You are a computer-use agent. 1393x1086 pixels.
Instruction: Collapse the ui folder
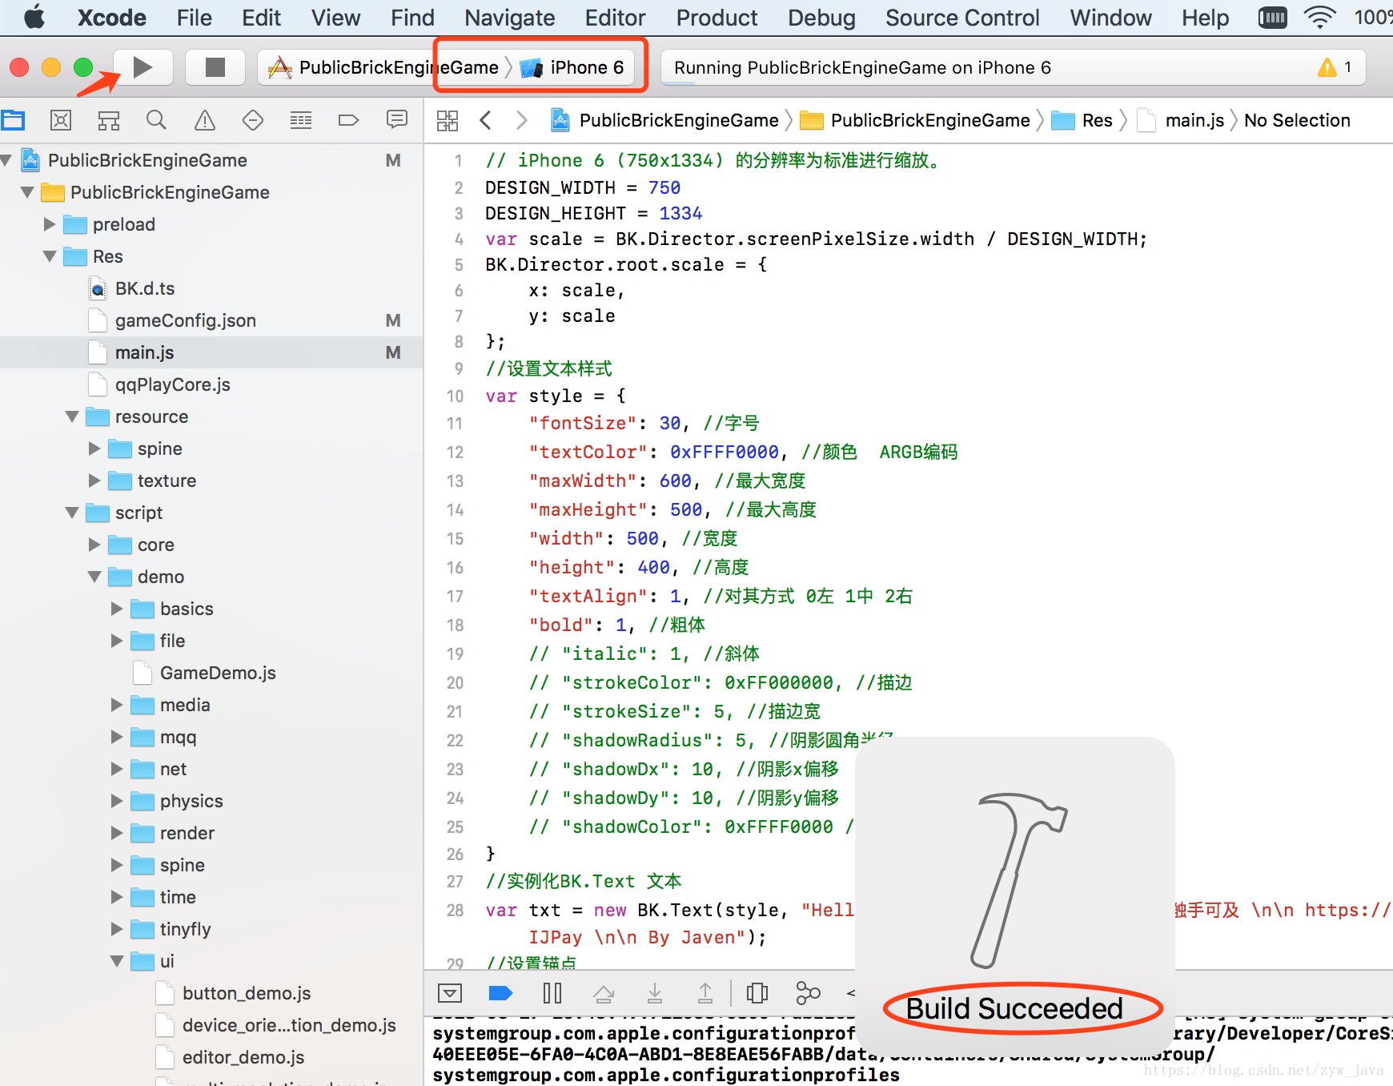click(117, 961)
